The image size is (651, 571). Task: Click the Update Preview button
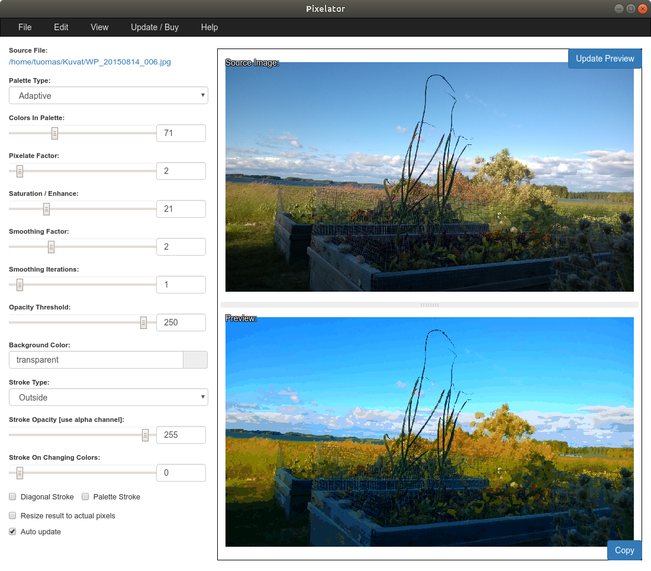[x=604, y=59]
